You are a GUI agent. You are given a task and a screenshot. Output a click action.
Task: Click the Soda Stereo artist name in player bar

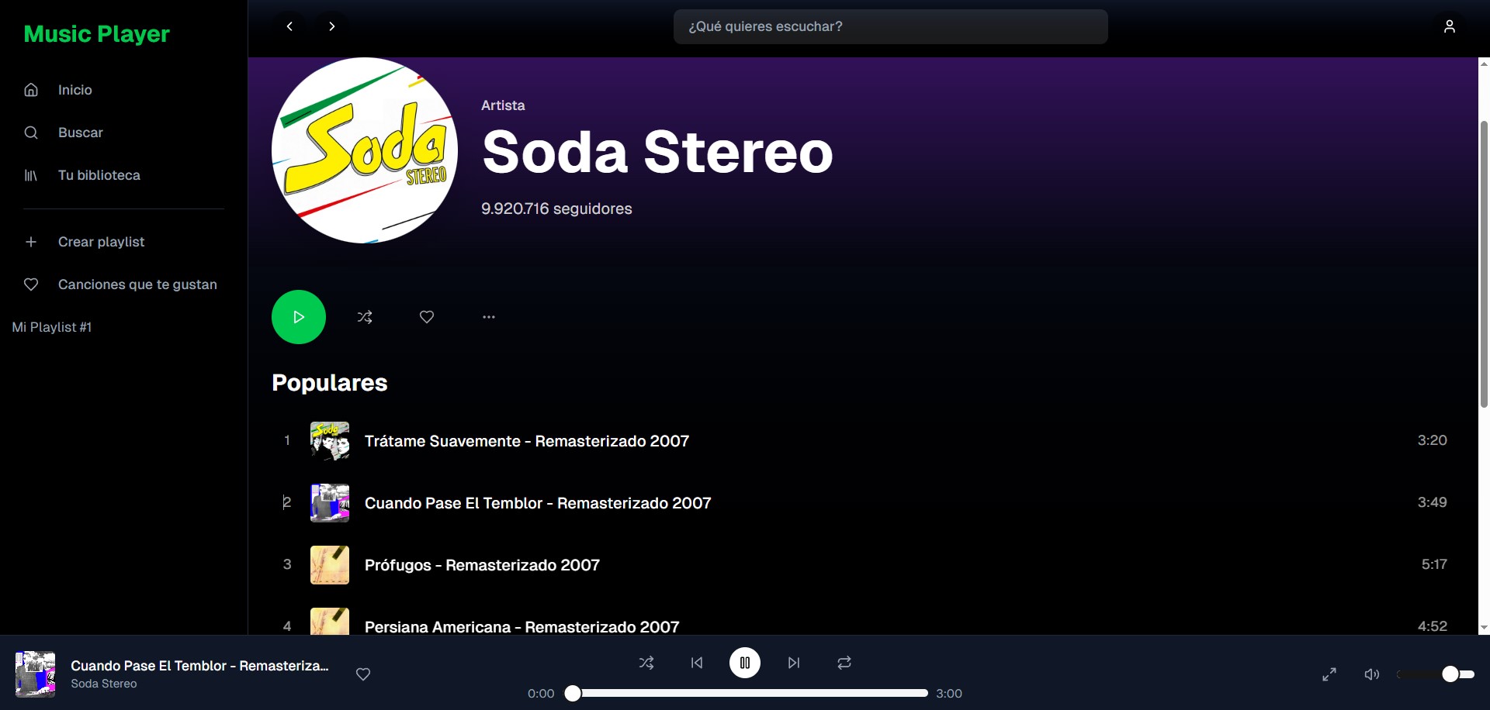point(104,684)
